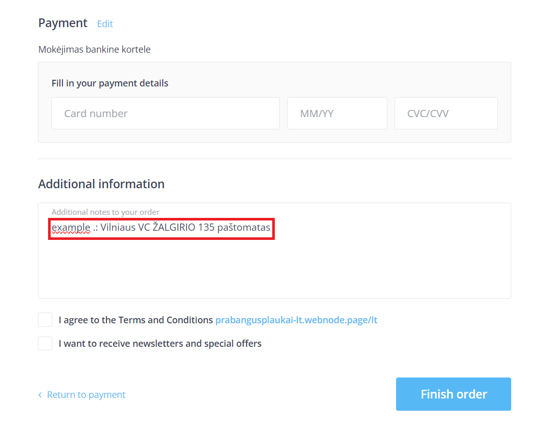
Task: Focus the Card number field
Action: [x=165, y=114]
